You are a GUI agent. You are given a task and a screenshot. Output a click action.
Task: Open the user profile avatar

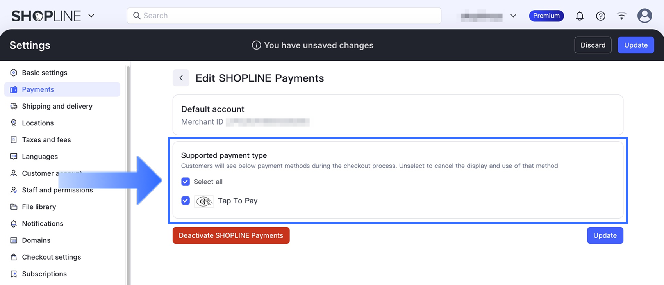(x=644, y=16)
